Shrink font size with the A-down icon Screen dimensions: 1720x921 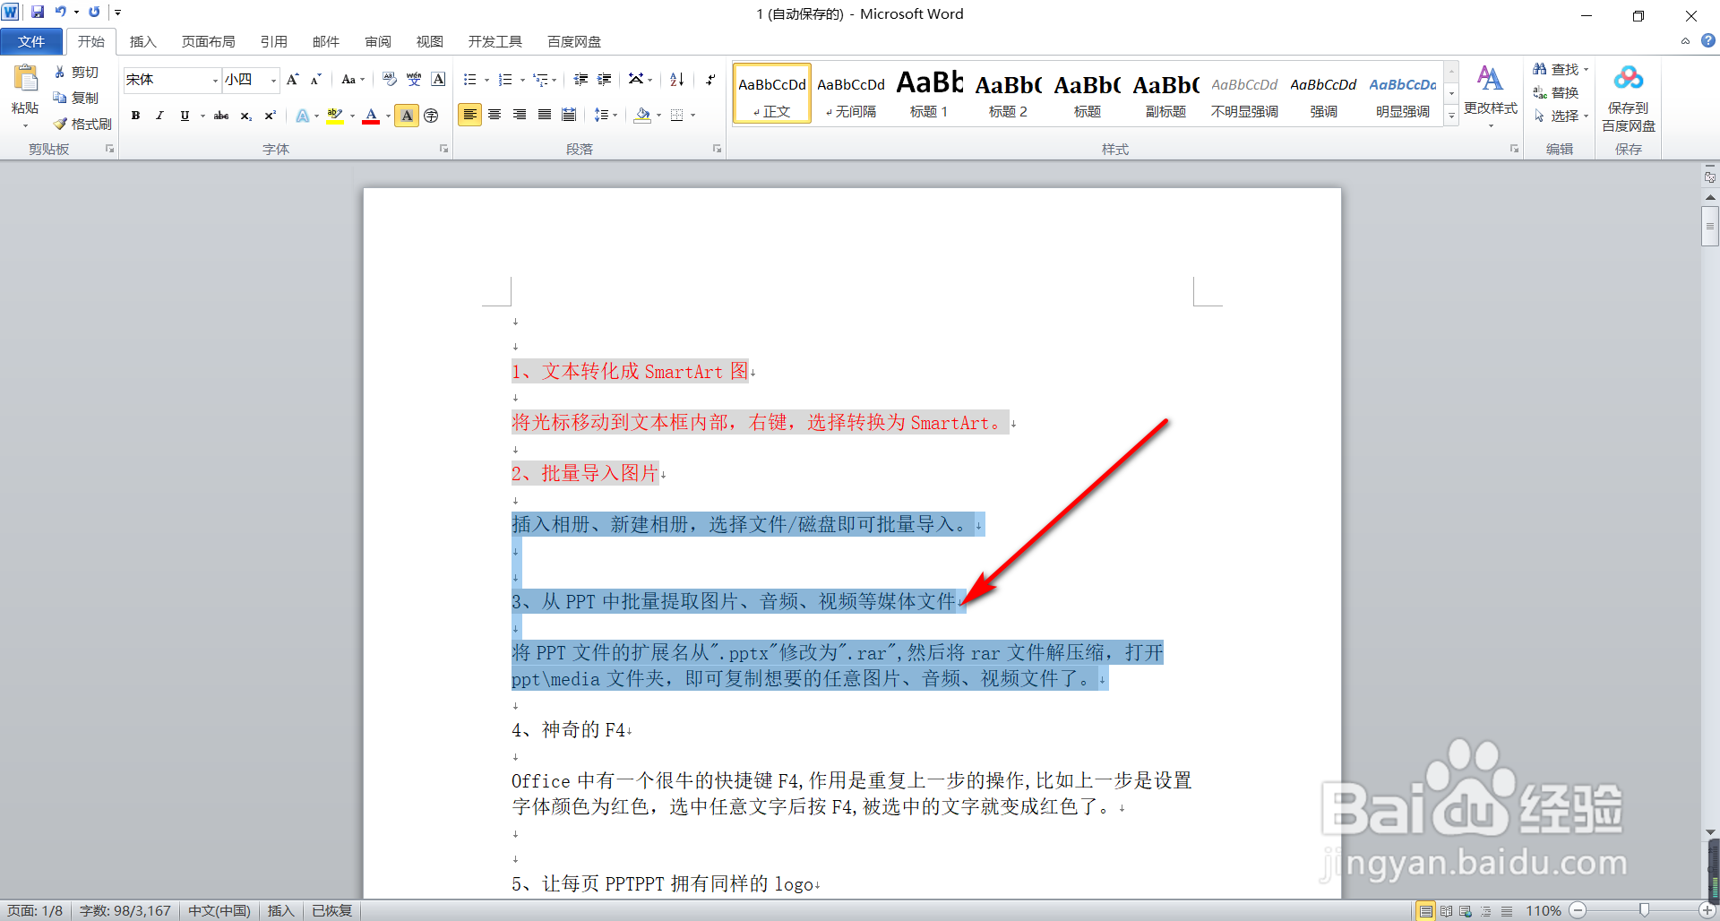[x=315, y=80]
